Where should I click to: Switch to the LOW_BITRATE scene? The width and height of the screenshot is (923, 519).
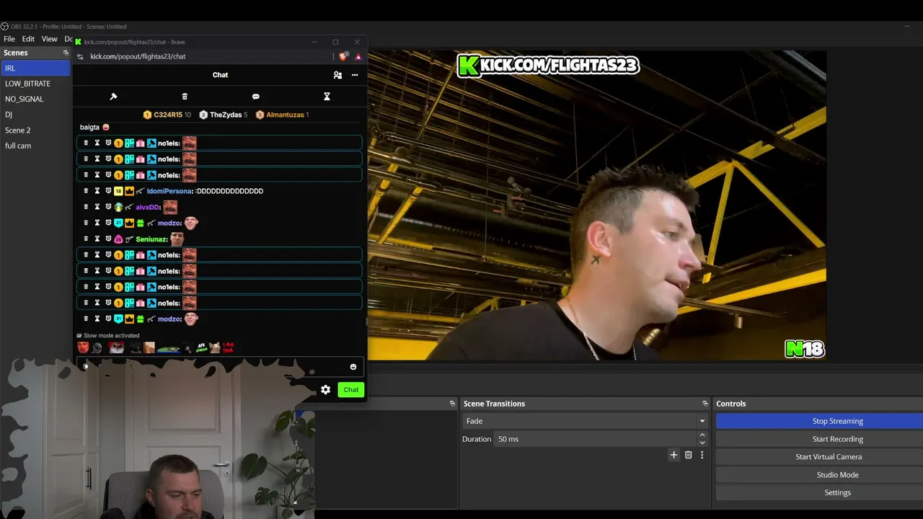tap(35, 84)
